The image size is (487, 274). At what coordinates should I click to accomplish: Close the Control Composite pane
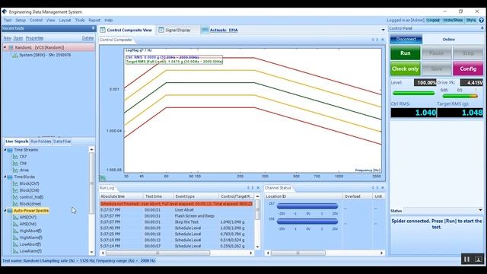tap(383, 40)
